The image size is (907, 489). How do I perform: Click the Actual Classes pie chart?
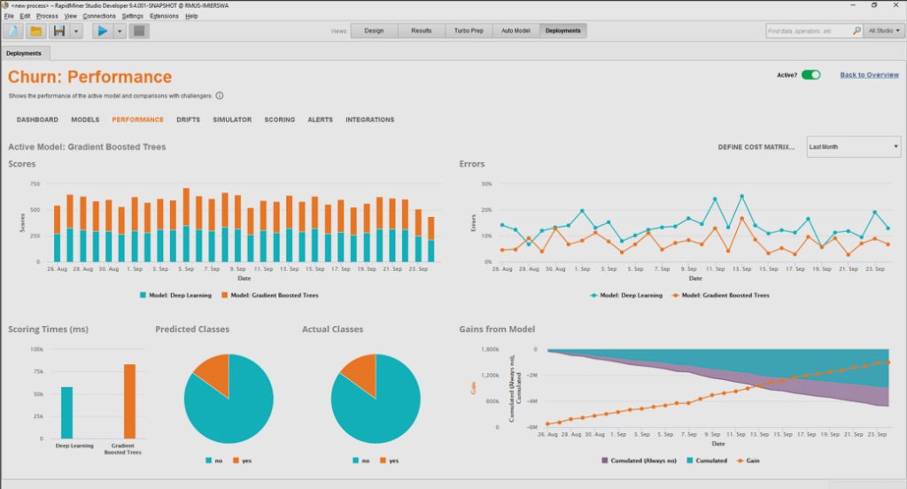[376, 399]
